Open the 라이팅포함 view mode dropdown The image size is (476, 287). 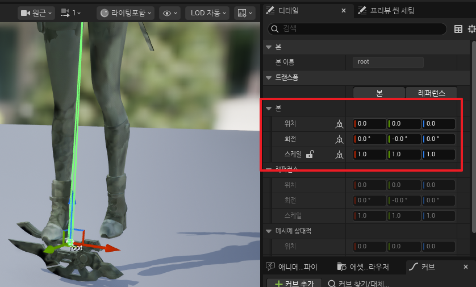125,13
